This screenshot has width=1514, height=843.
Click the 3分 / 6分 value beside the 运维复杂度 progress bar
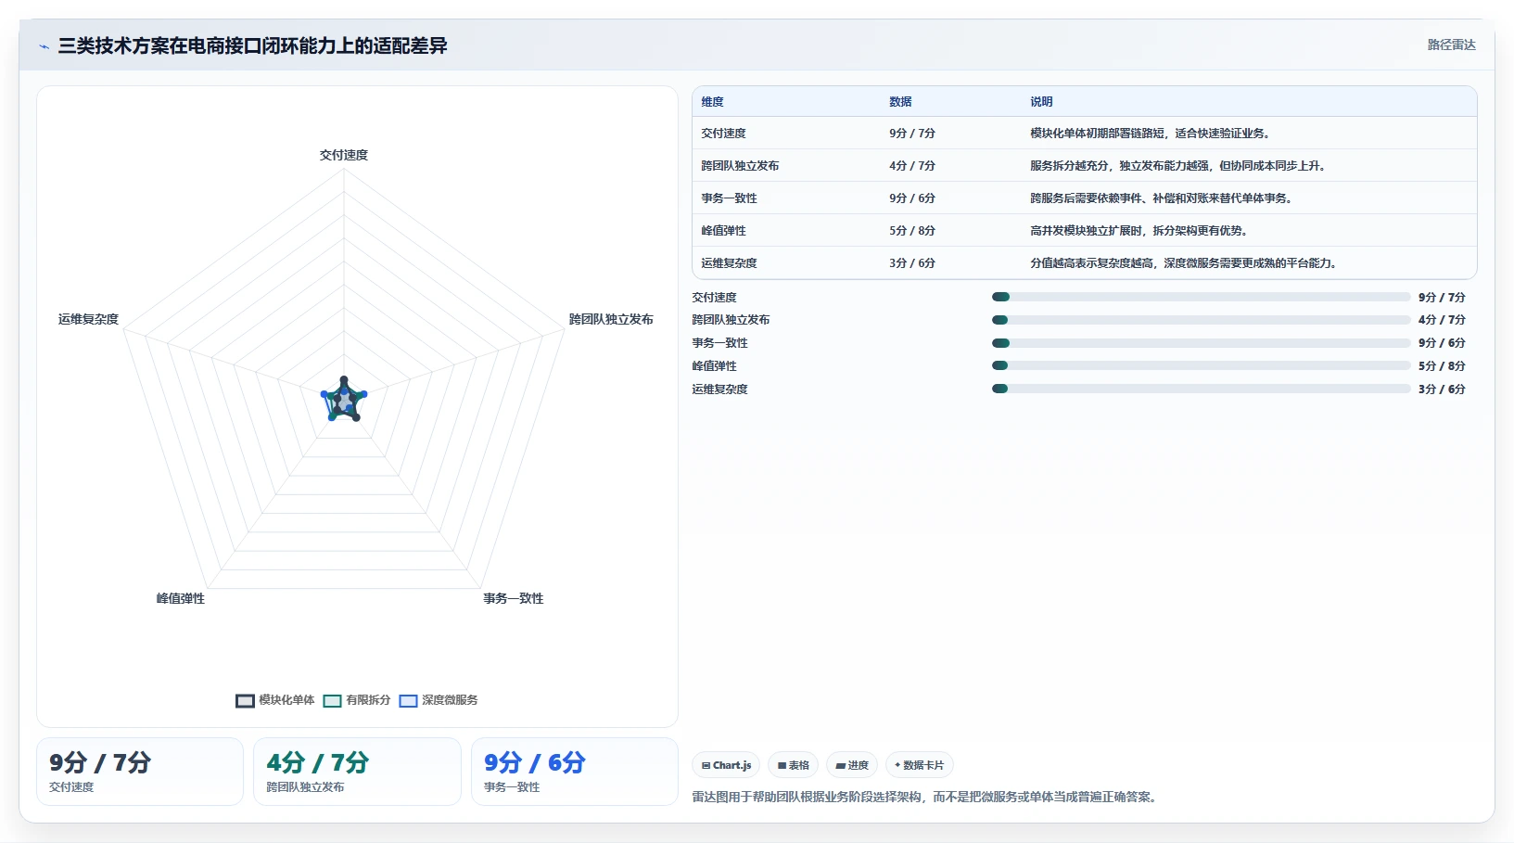(1442, 390)
